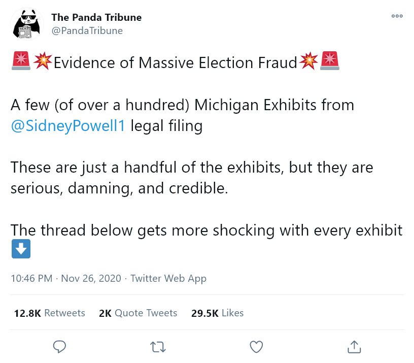Click the display name The Panda Tribune
The width and height of the screenshot is (414, 363).
(x=96, y=17)
